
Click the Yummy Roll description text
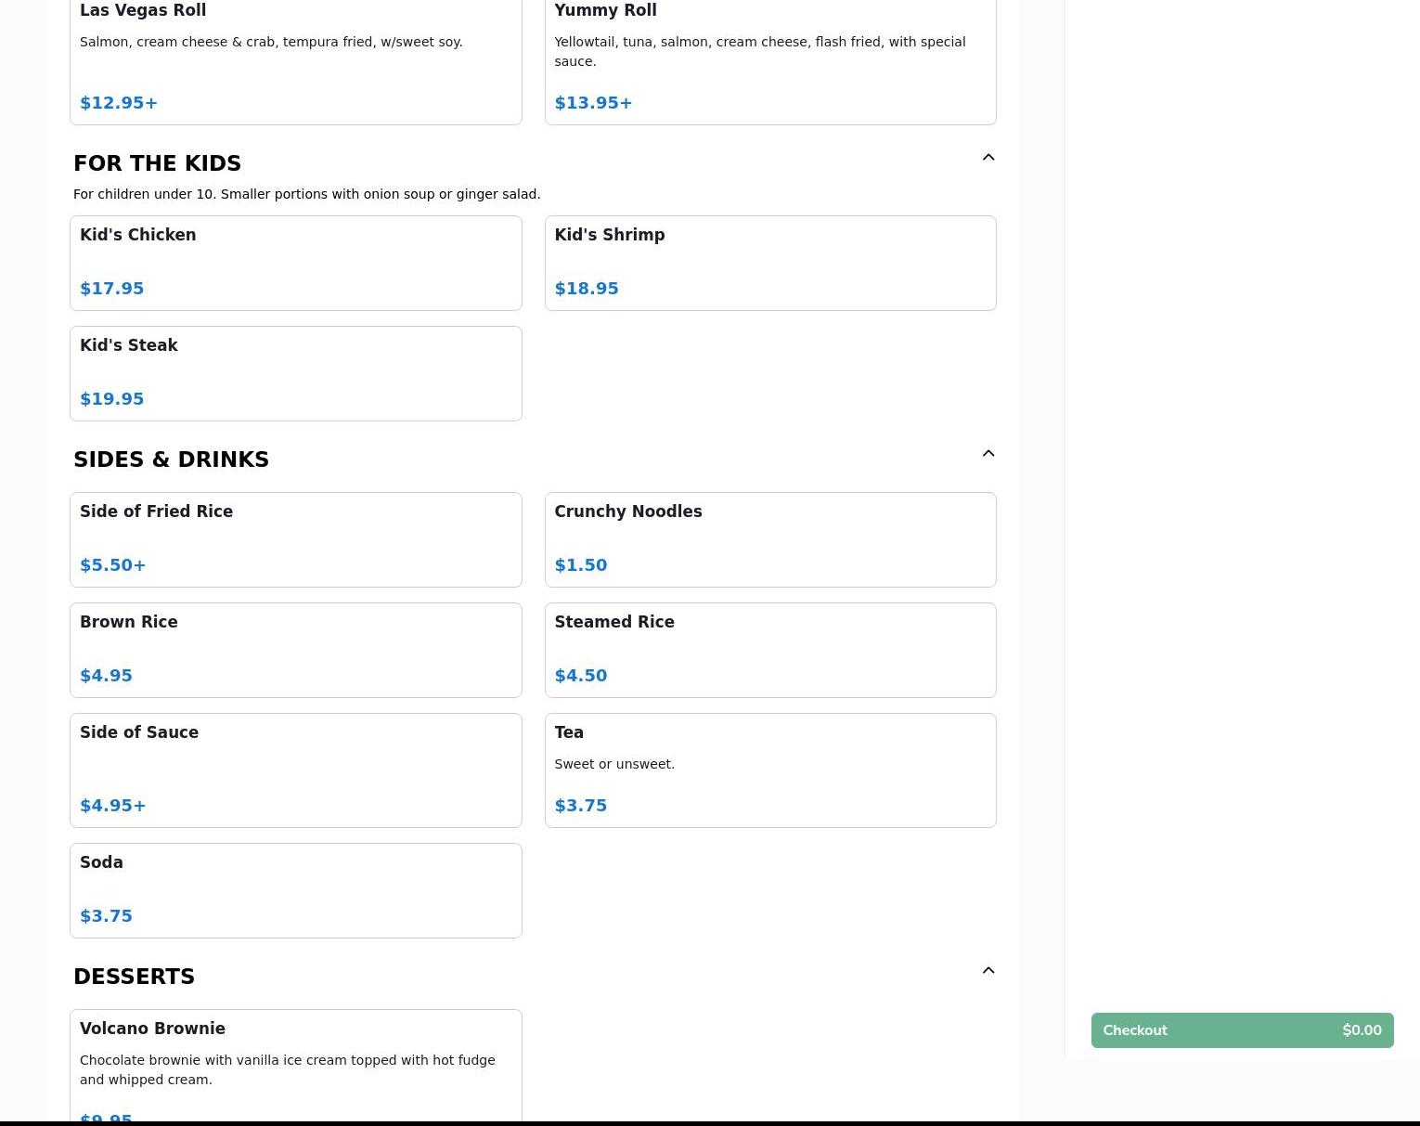tap(760, 51)
